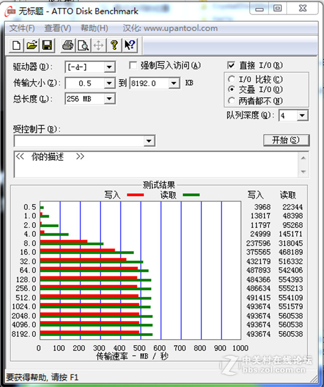
Task: Expand 队列深度 queue depth dropdown
Action: (302, 115)
